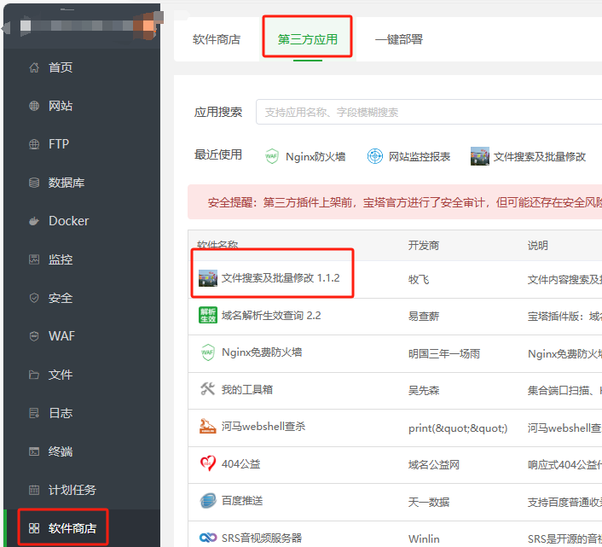Click the green 域名解析生效查询 icon

click(x=208, y=315)
